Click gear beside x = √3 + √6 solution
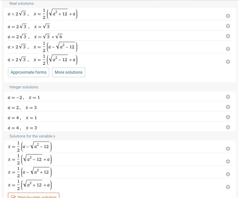 228,36
